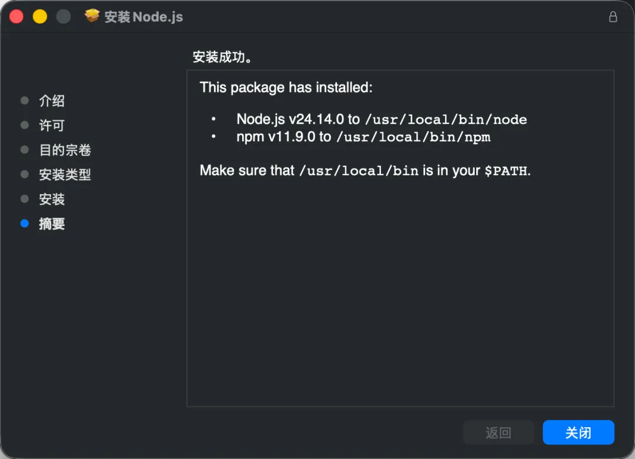Click the gray disabled zoom button
The image size is (635, 459).
[63, 16]
